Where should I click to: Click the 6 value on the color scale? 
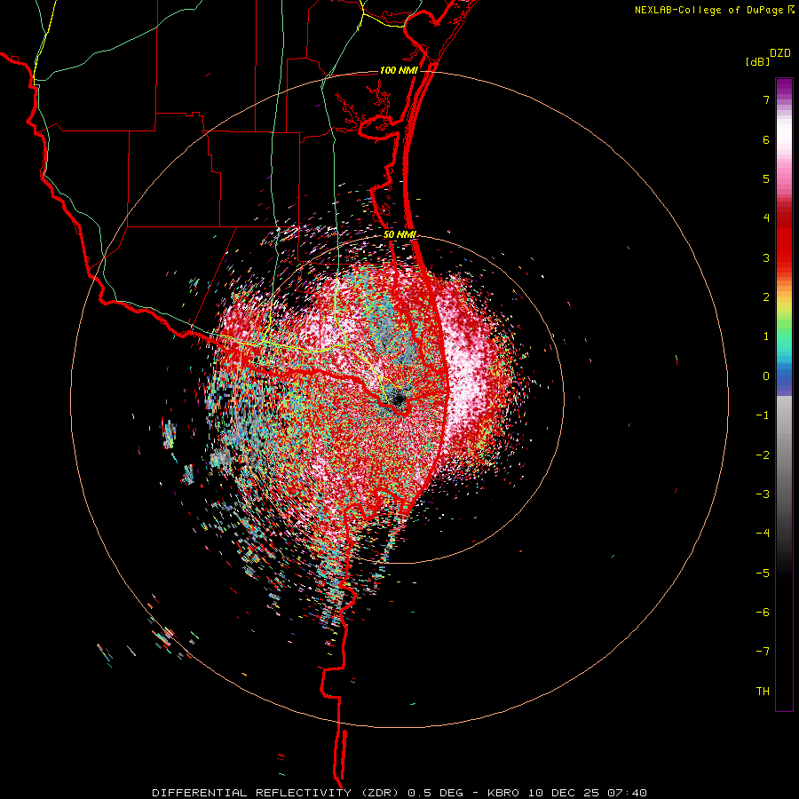(x=766, y=139)
